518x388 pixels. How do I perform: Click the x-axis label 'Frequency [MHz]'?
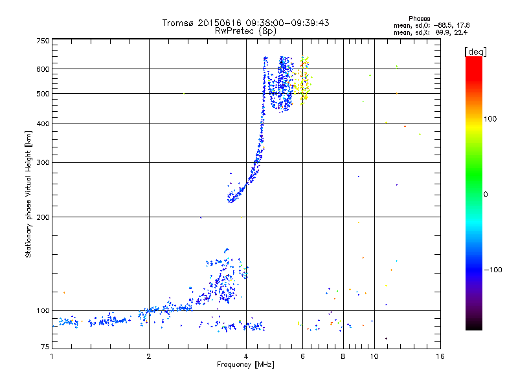(245, 365)
